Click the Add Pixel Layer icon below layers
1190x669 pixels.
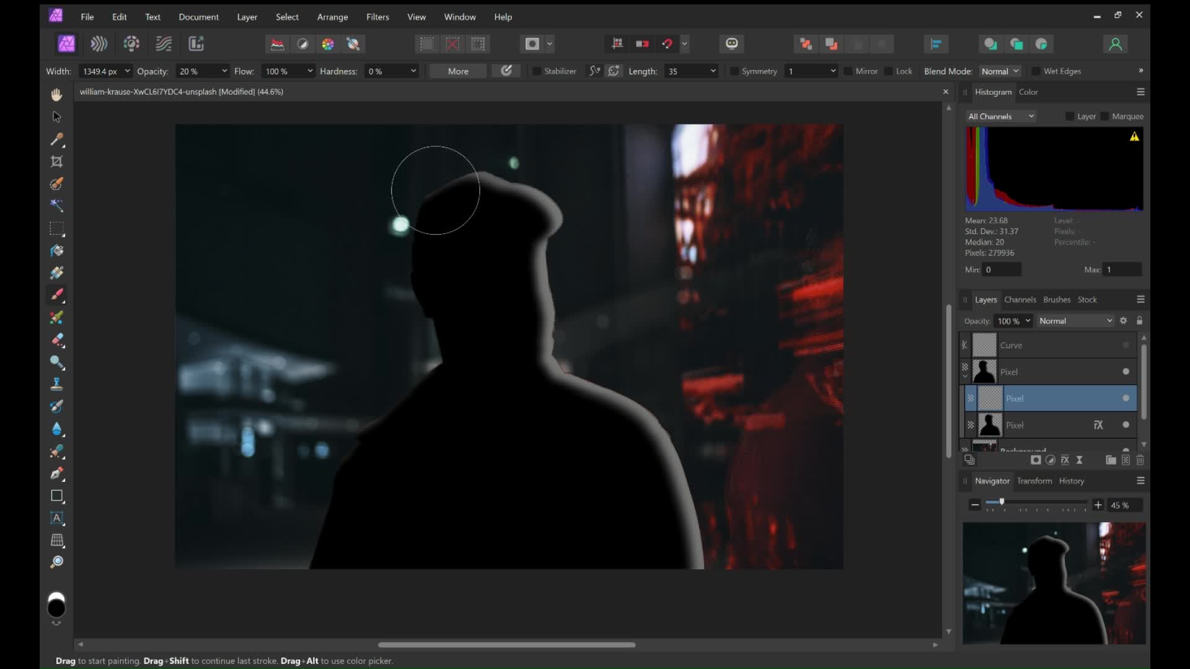point(1126,460)
